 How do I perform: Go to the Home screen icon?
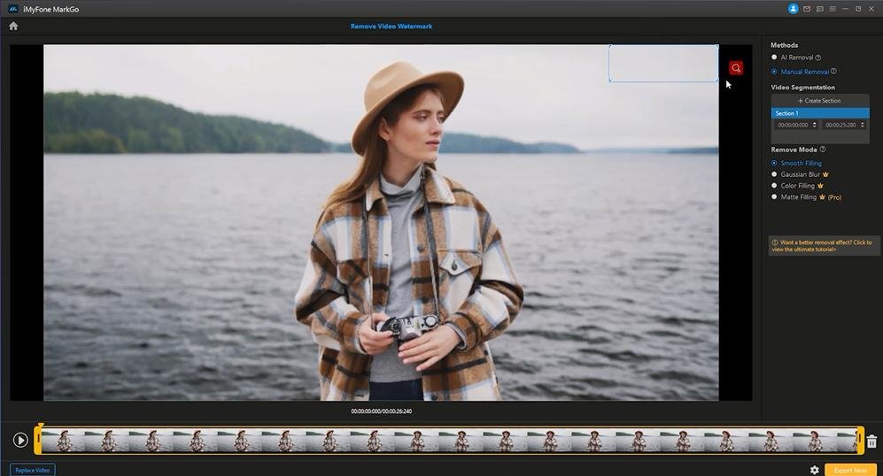pos(13,26)
